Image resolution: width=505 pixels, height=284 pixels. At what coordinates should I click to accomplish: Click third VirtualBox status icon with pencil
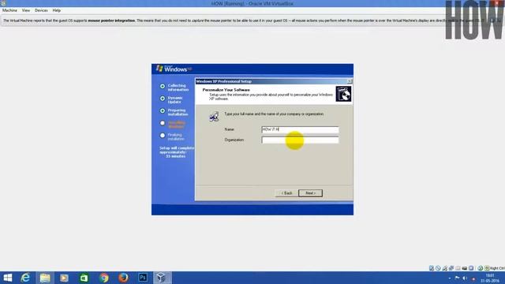[x=445, y=268]
